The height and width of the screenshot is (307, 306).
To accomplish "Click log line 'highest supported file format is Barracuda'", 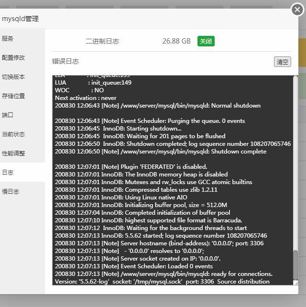I will coord(149,220).
